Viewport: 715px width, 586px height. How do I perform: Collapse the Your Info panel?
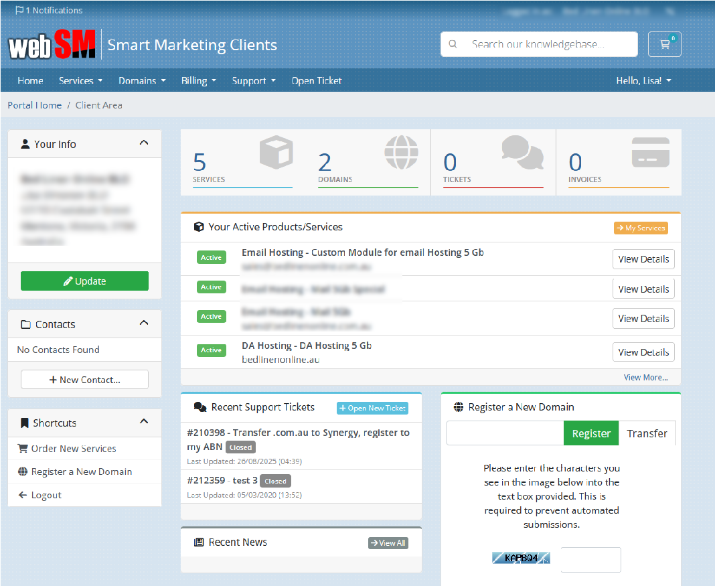(143, 143)
